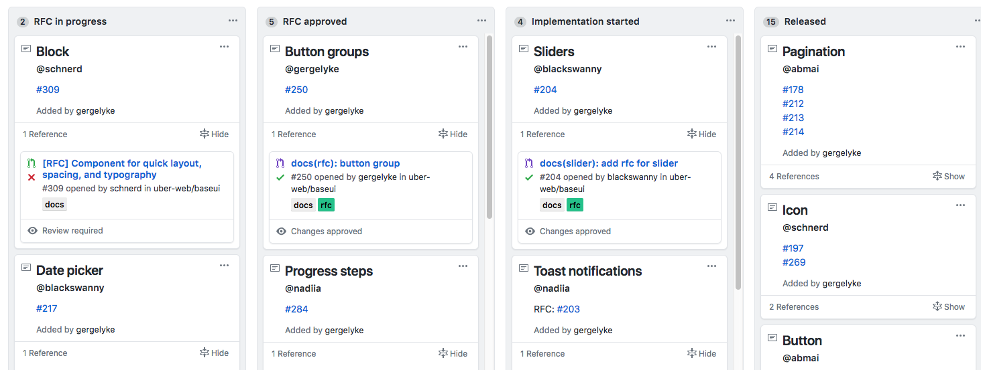
Task: Hide the reference on Block card
Action: 214,134
